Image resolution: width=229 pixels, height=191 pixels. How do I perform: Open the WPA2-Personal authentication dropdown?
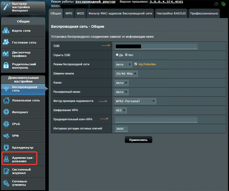click(x=135, y=101)
